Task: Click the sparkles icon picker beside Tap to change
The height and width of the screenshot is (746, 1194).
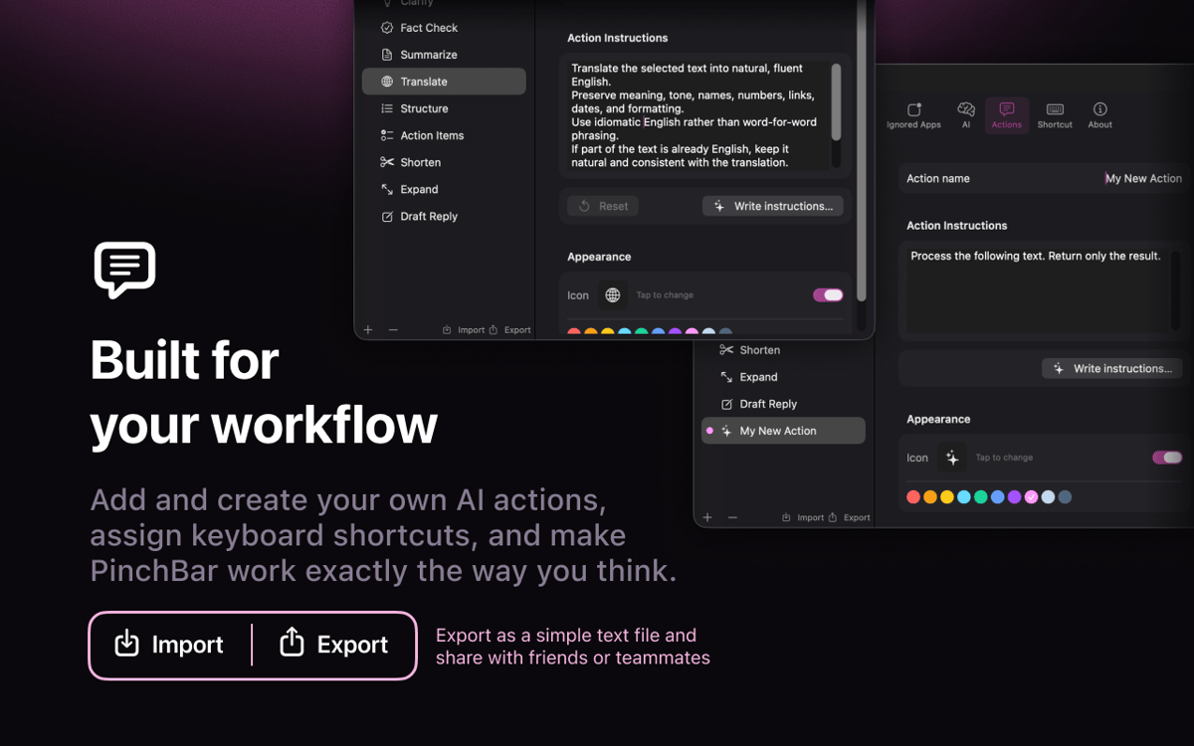Action: (952, 458)
